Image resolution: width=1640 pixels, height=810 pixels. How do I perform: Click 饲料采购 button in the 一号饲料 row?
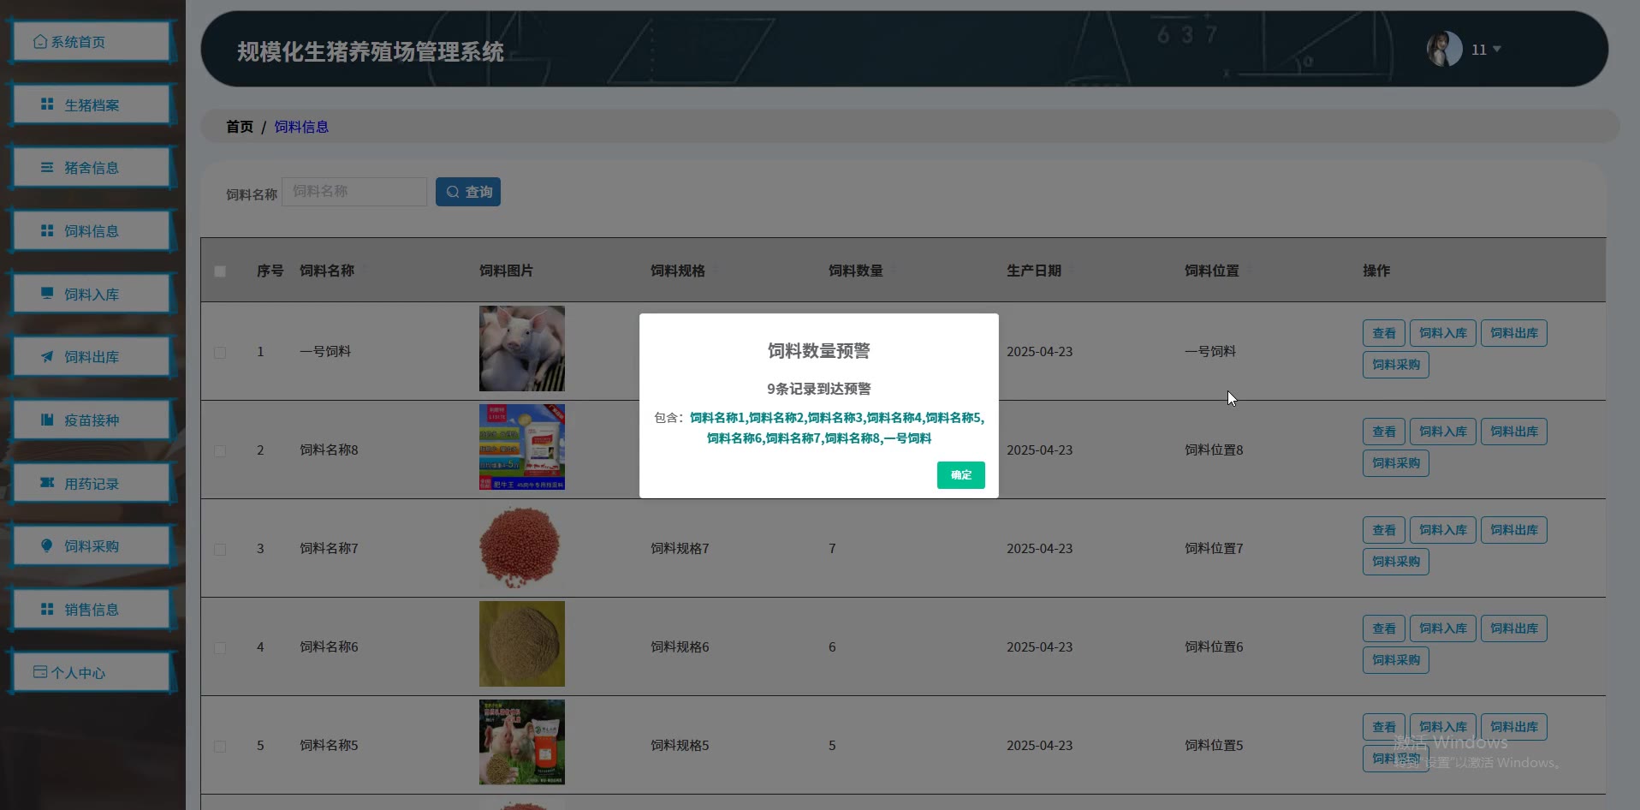pos(1395,365)
